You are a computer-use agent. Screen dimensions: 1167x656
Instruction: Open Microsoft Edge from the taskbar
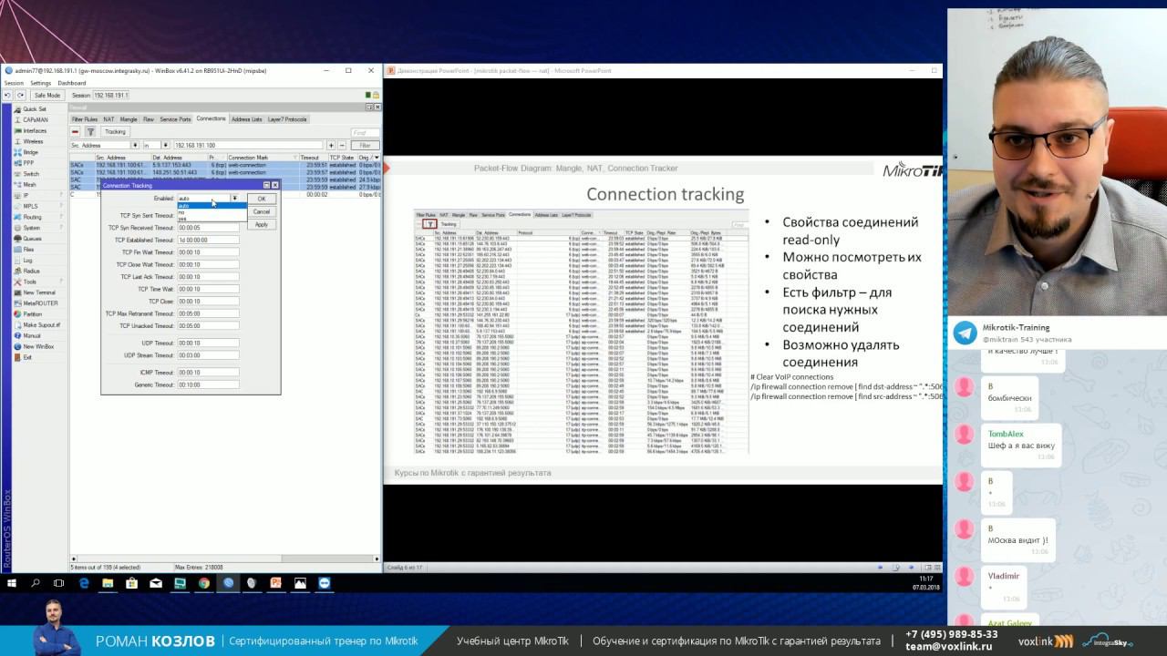[x=84, y=583]
